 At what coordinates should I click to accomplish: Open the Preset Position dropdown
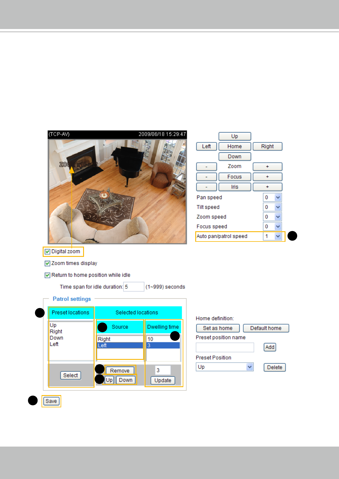tap(225, 367)
